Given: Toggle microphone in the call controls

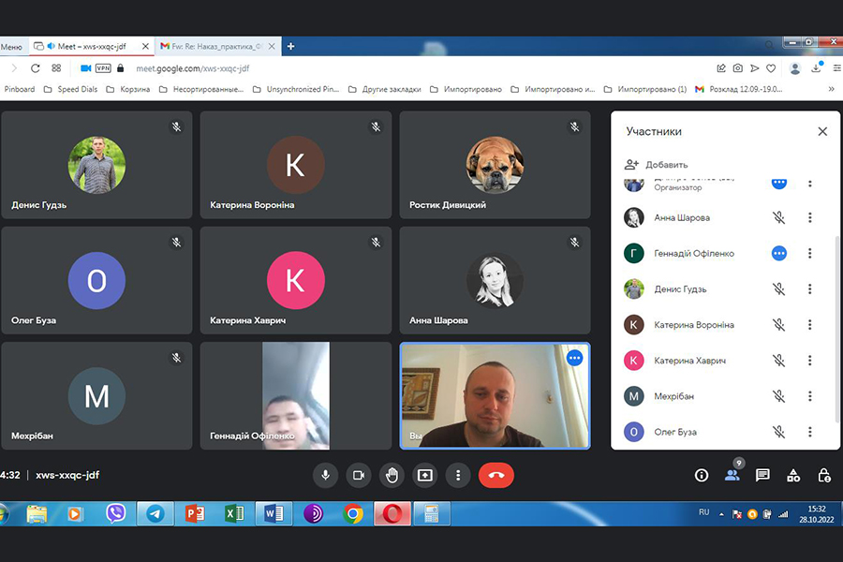Looking at the screenshot, I should tap(325, 475).
